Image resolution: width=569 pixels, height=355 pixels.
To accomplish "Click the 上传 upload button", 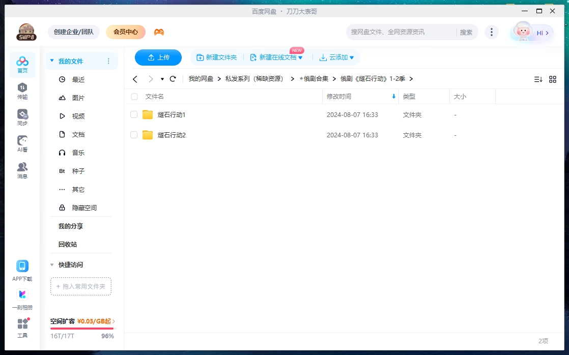I will pos(158,57).
